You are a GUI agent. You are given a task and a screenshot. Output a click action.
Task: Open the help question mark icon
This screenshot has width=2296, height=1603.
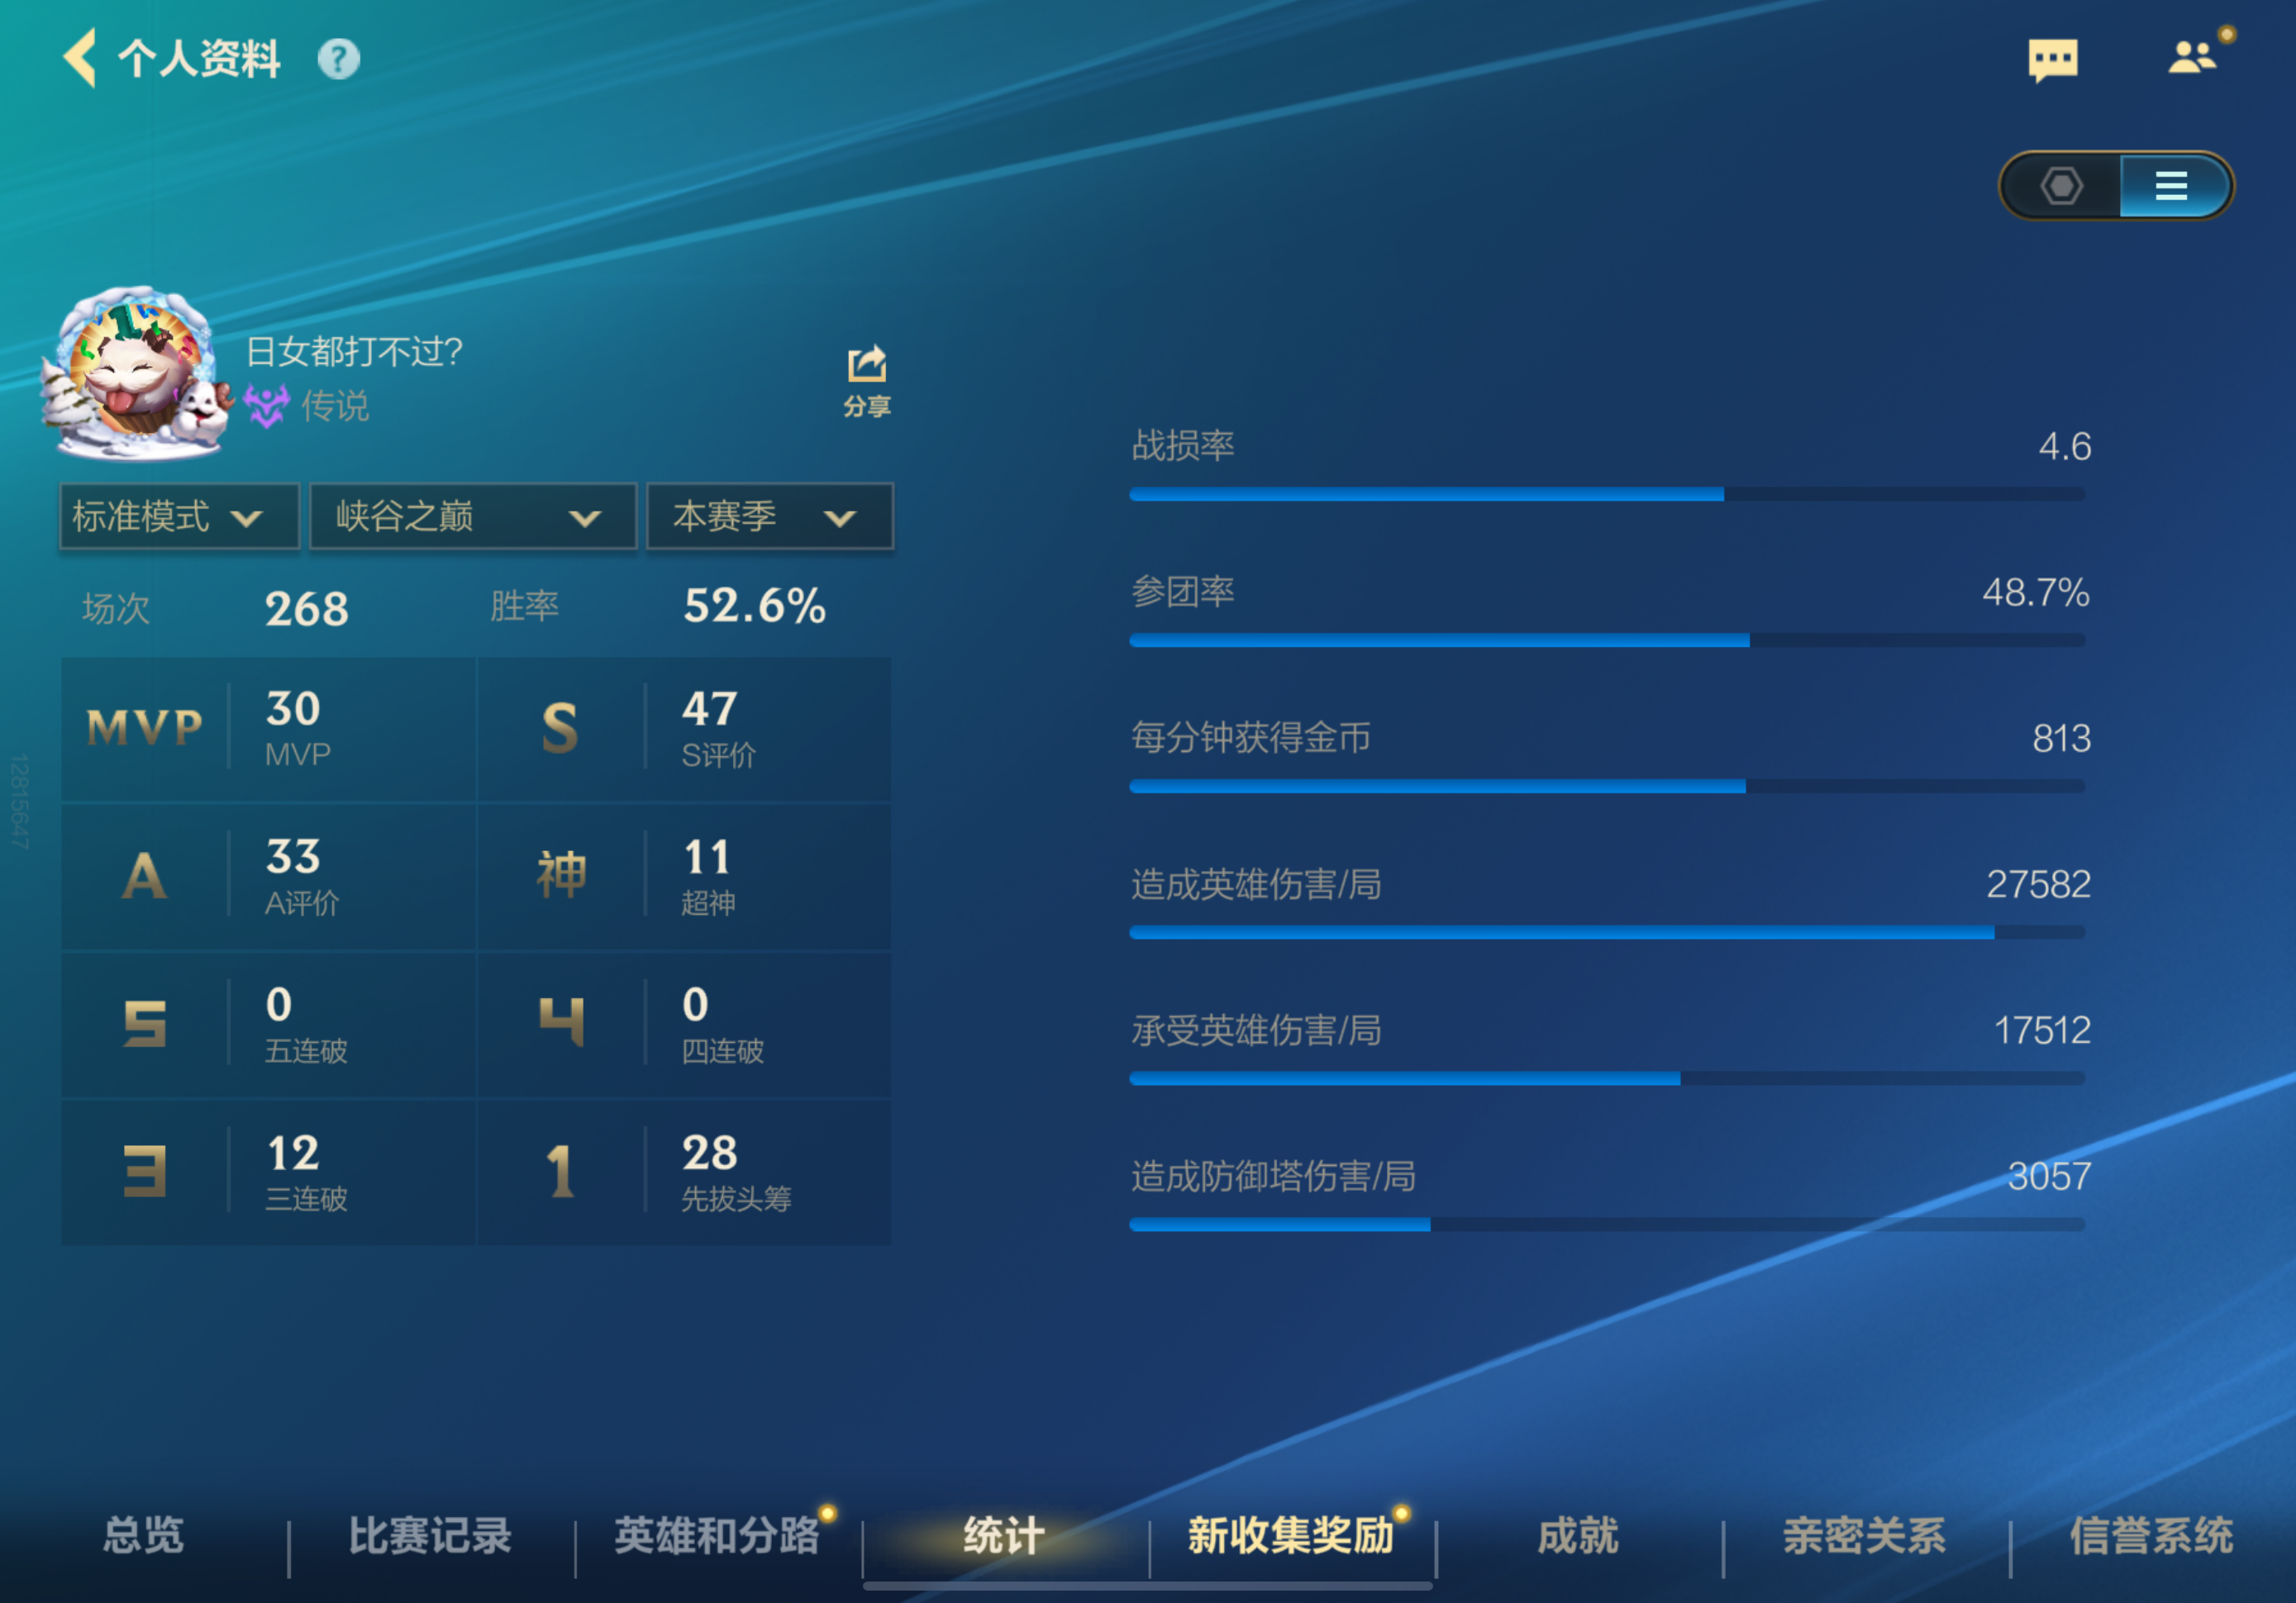click(338, 59)
